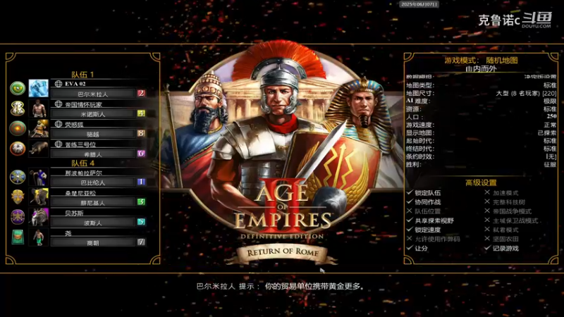
Task: Uncheck the 共享探索视野 option
Action: [x=410, y=220]
